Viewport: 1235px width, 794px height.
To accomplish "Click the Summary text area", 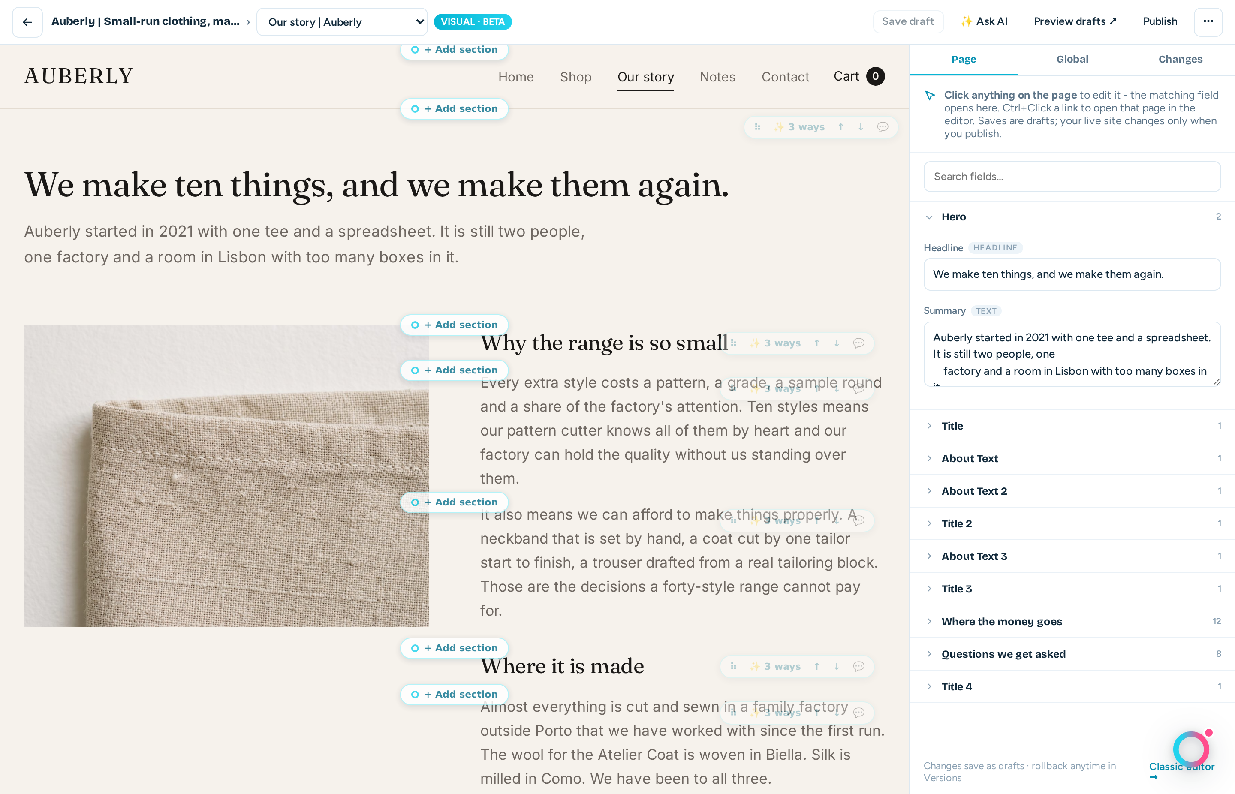I will click(x=1072, y=354).
